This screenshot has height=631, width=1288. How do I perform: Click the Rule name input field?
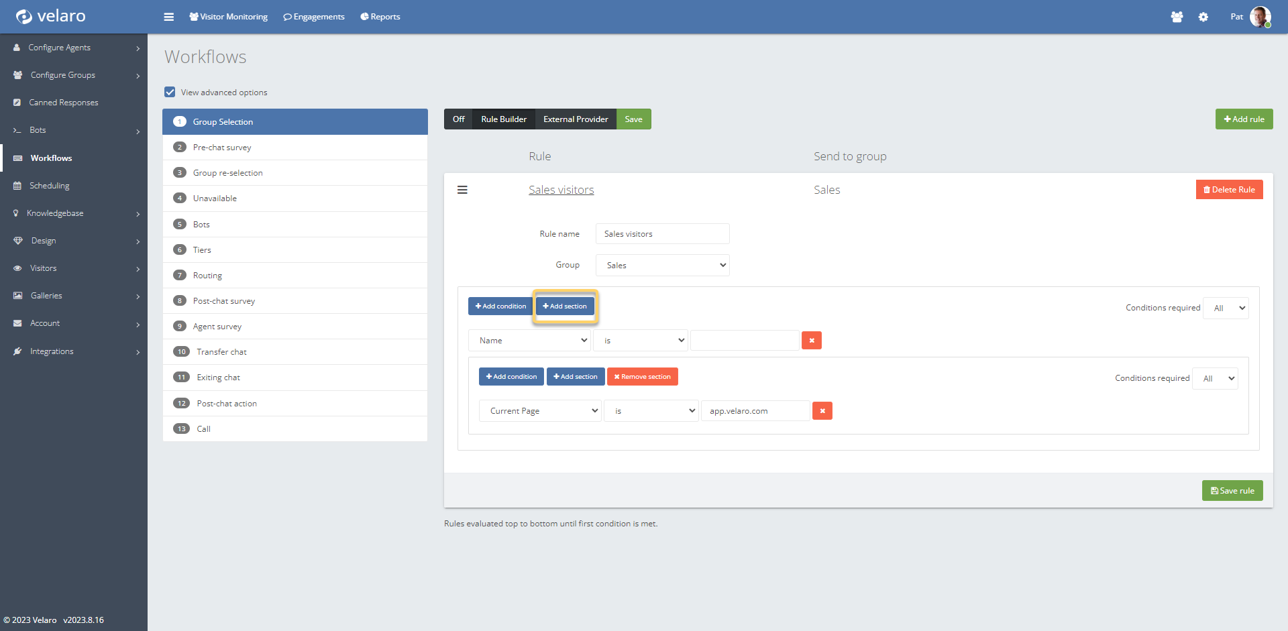(662, 234)
